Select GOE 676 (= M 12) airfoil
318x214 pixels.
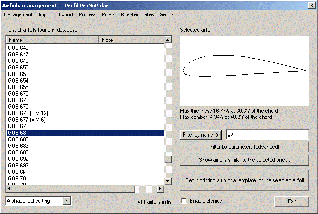coord(28,113)
